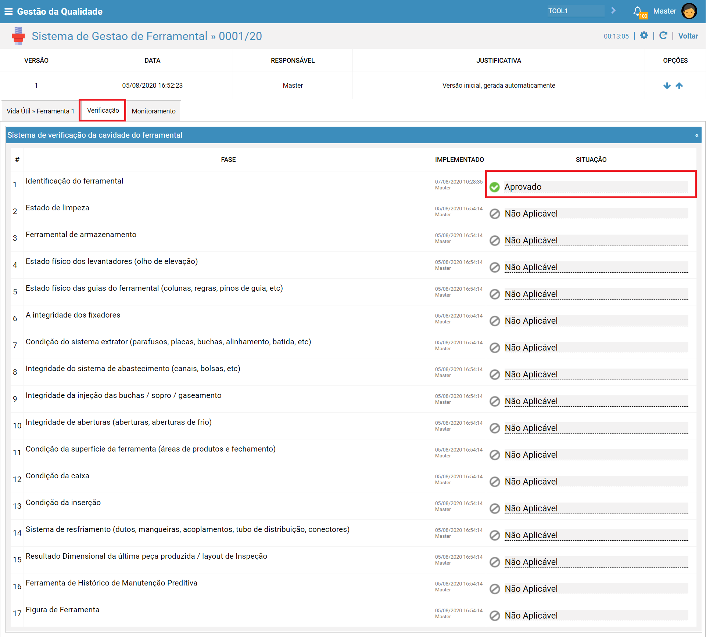Collapse the Sistema de verificação panel

point(696,135)
